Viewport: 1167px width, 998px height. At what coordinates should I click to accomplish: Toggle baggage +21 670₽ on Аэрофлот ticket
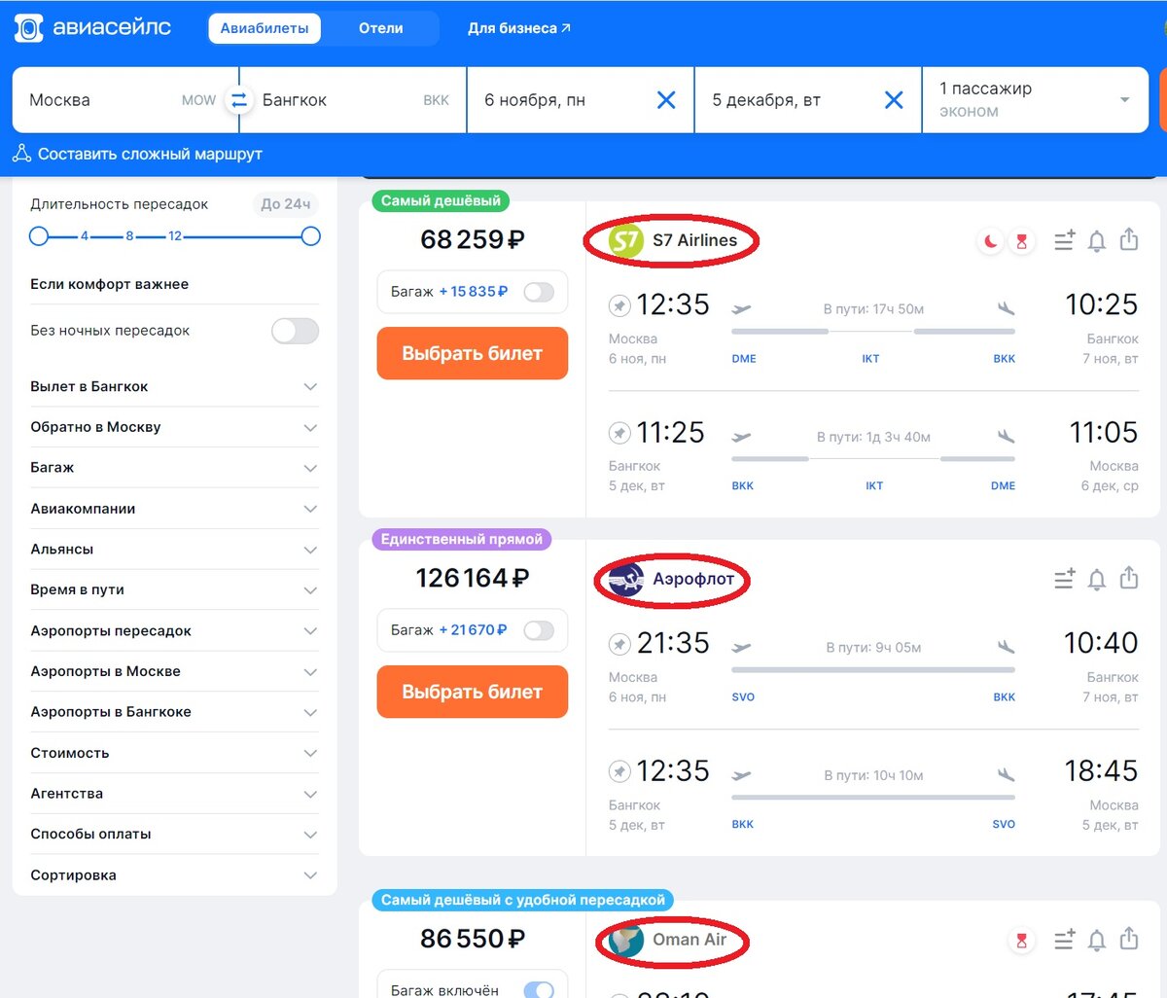click(539, 630)
